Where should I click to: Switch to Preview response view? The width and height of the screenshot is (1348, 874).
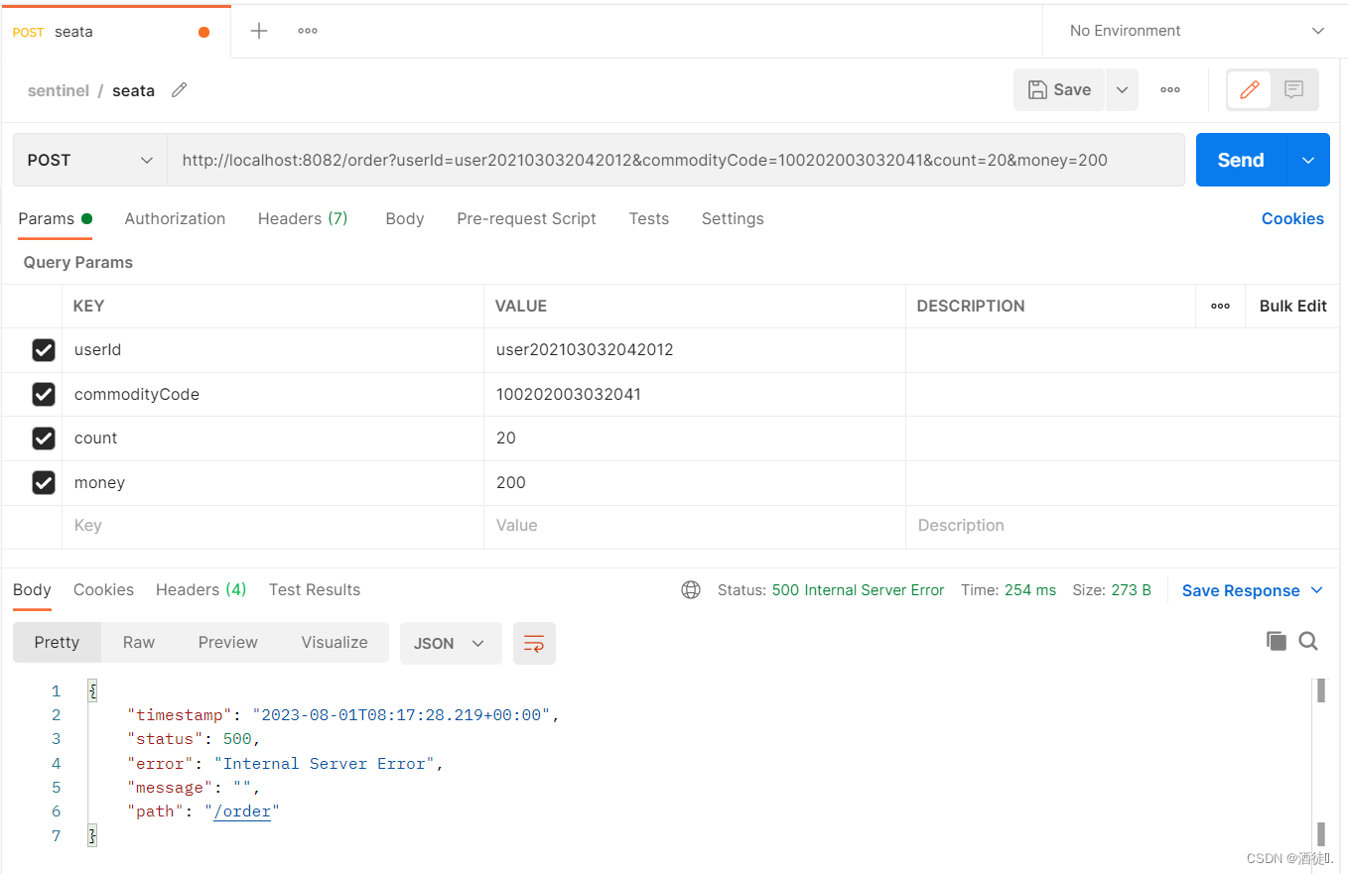(x=227, y=642)
